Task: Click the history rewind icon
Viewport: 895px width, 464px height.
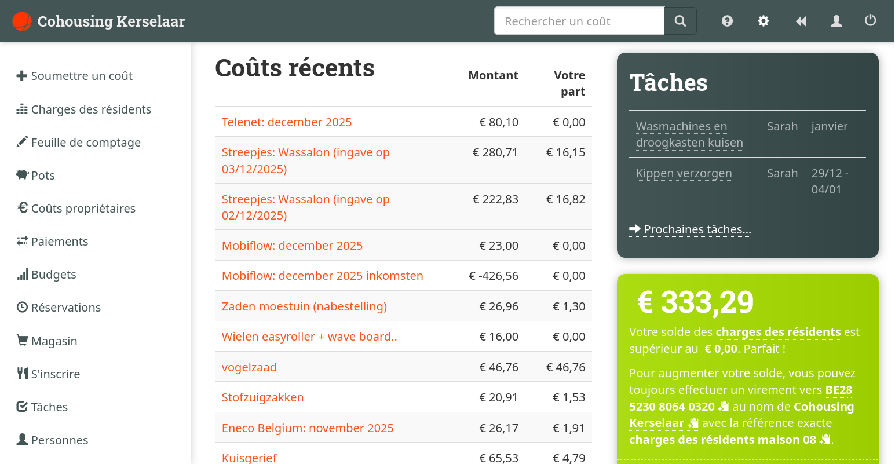Action: pyautogui.click(x=801, y=21)
